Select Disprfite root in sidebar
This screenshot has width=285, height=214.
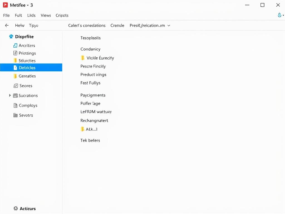tap(24, 37)
